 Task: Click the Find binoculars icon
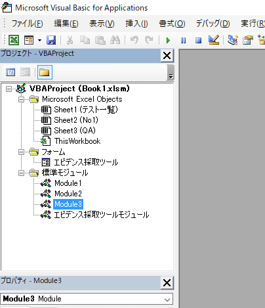[x=115, y=40]
